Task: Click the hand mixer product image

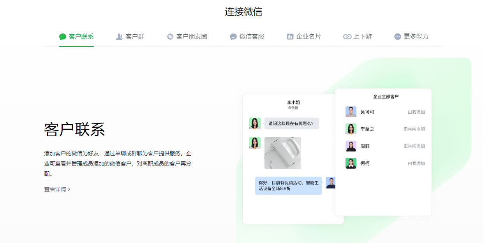Action: 282,153
